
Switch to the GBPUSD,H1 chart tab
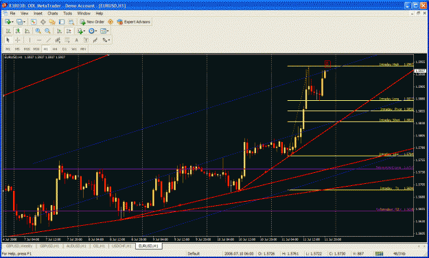tap(49, 246)
